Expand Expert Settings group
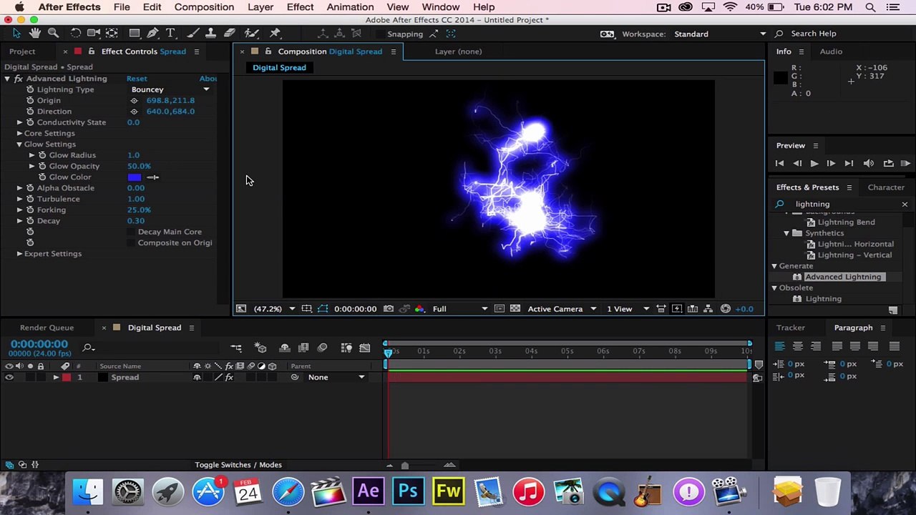This screenshot has height=515, width=916. [19, 254]
